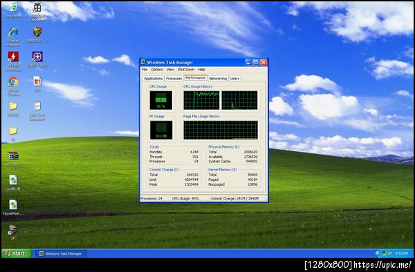Viewport: 415px width, 272px height.
Task: Open the View menu in Task Manager
Action: click(170, 70)
